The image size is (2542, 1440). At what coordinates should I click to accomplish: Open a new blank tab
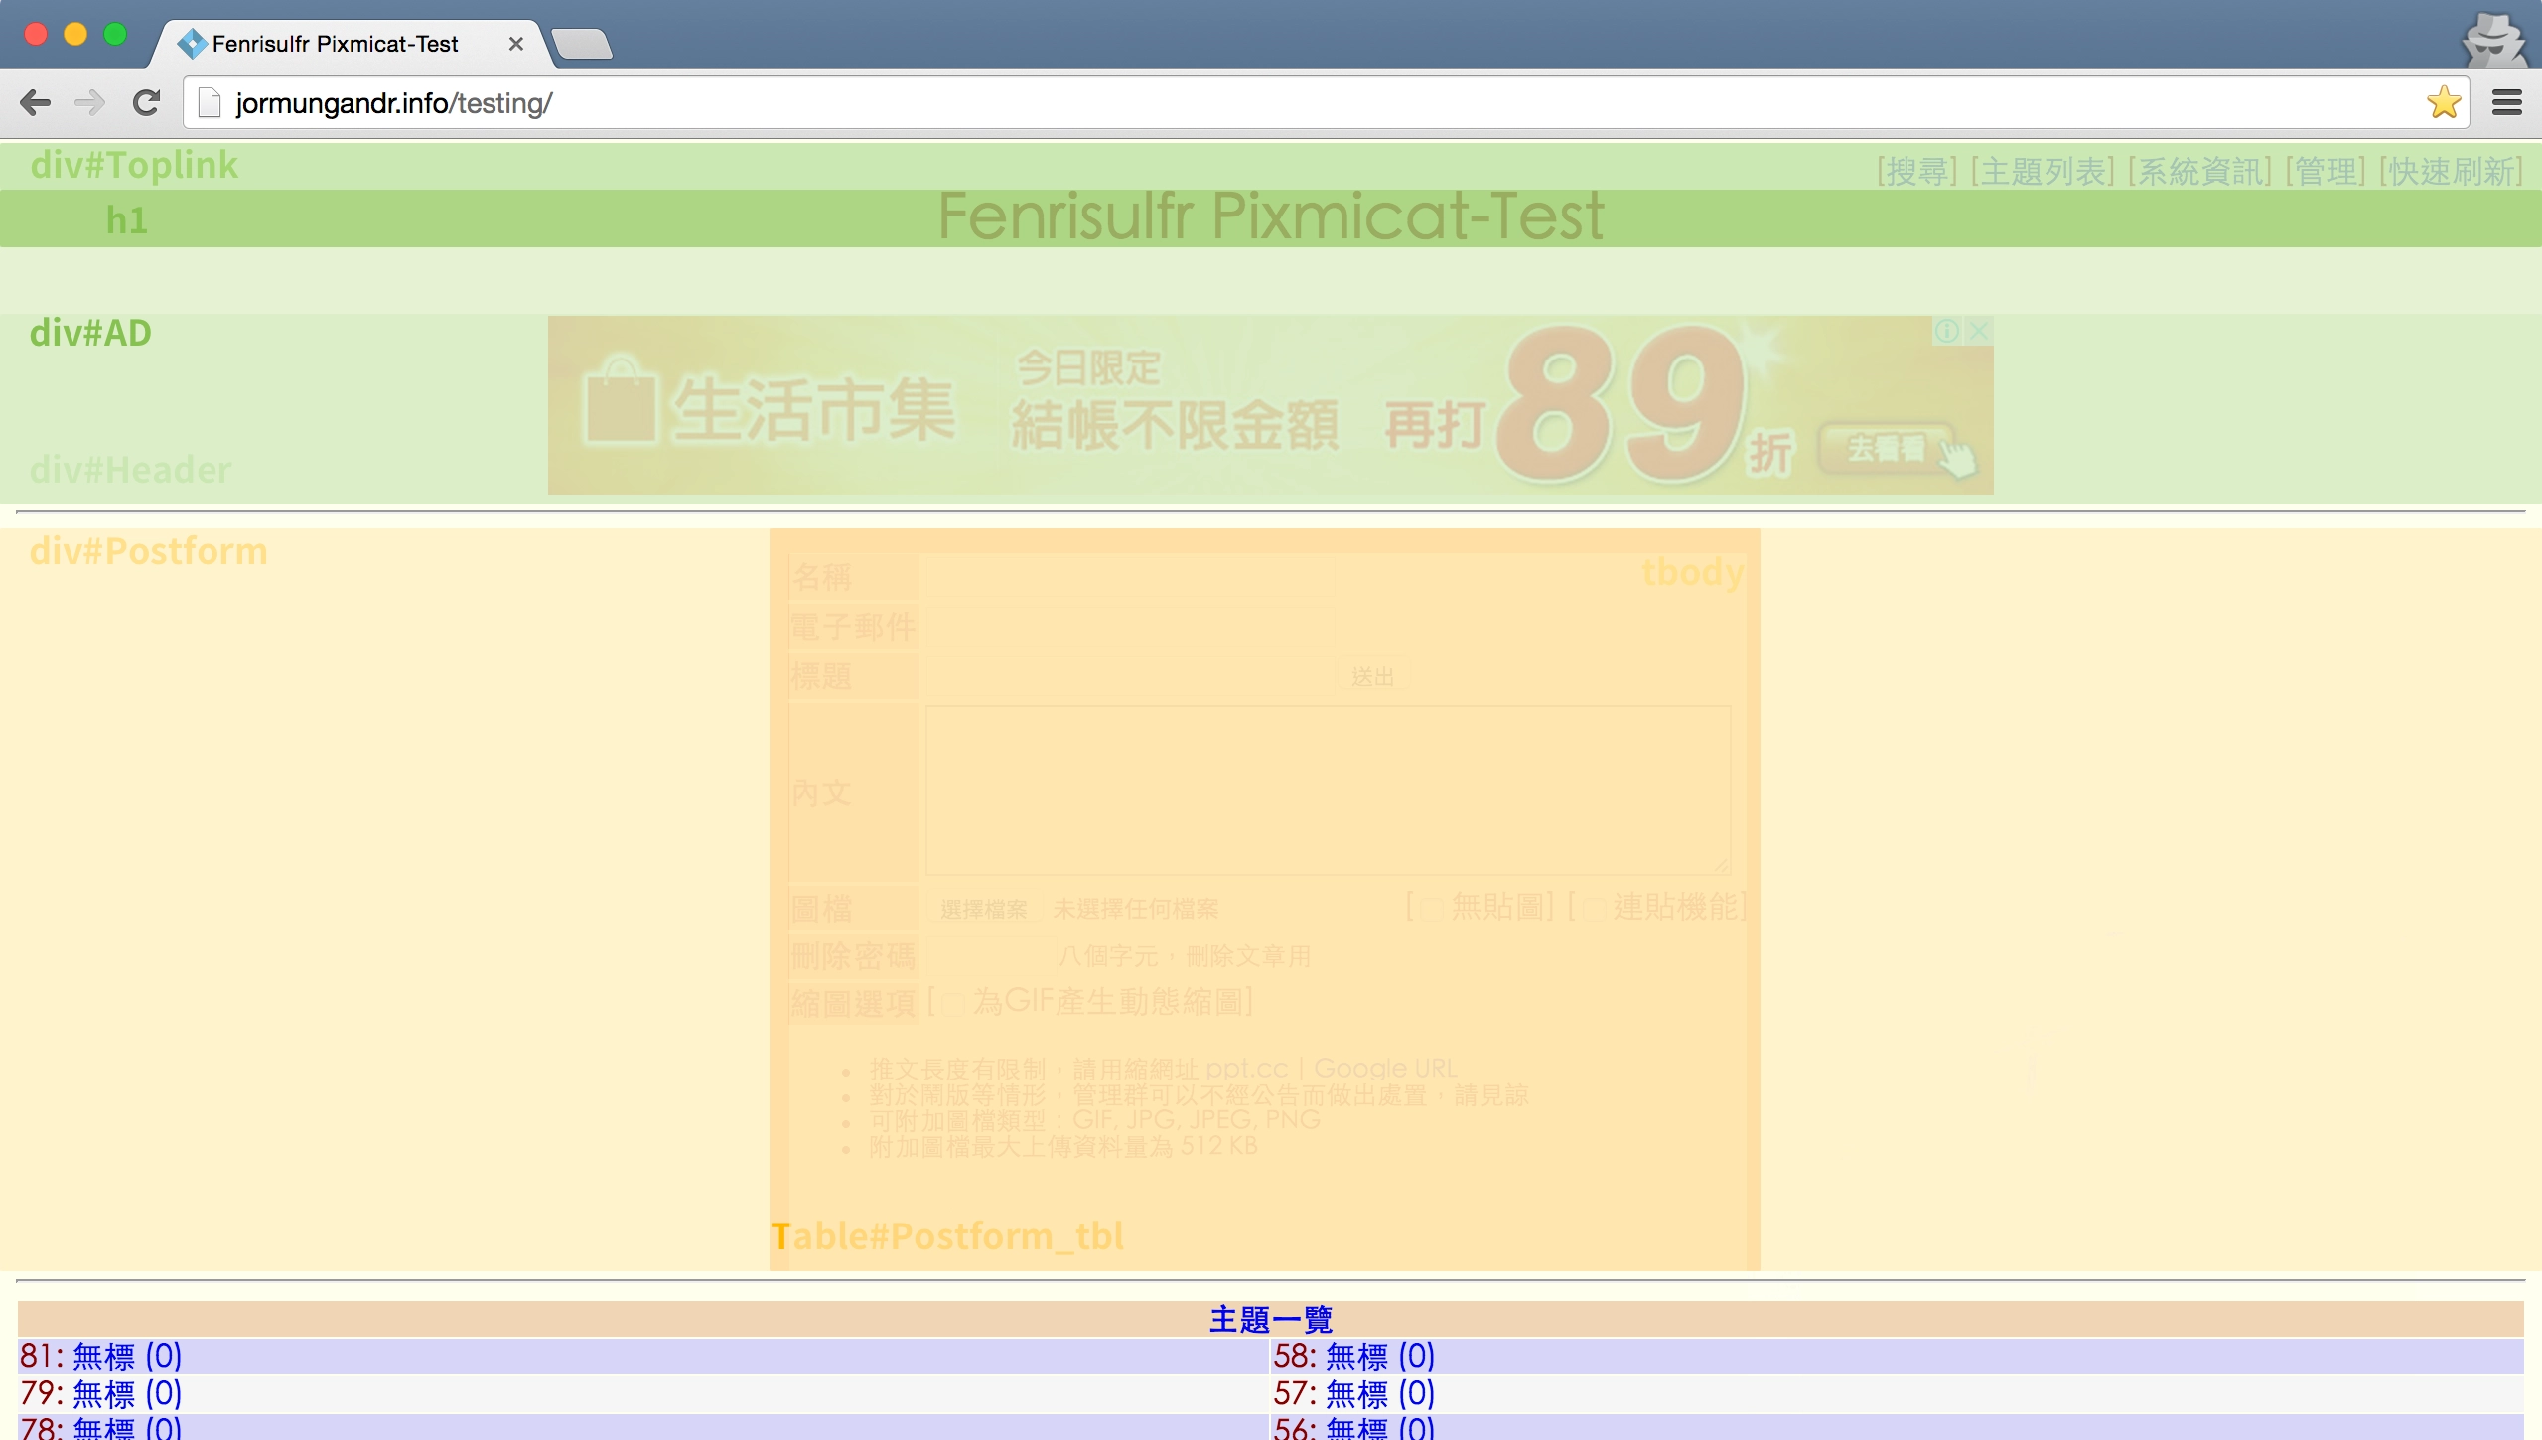tap(582, 44)
